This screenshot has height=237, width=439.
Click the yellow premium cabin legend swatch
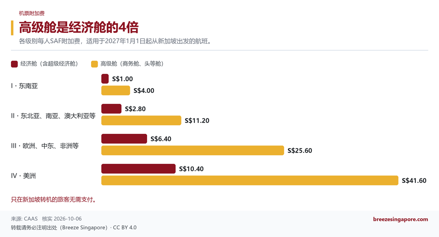pos(94,64)
